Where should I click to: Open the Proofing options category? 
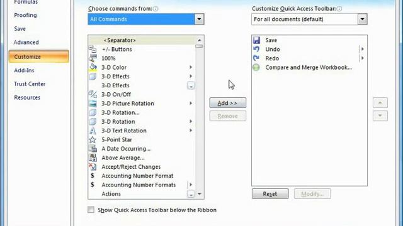[25, 15]
